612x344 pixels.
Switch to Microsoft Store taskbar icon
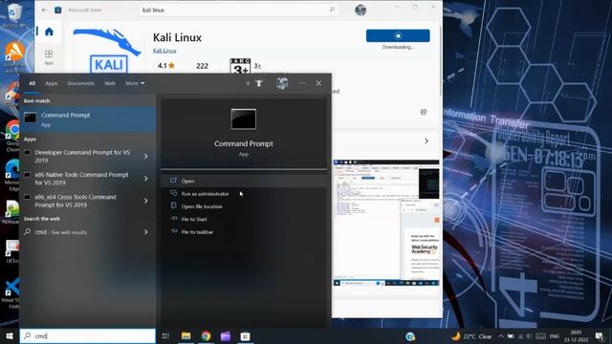tap(245, 335)
